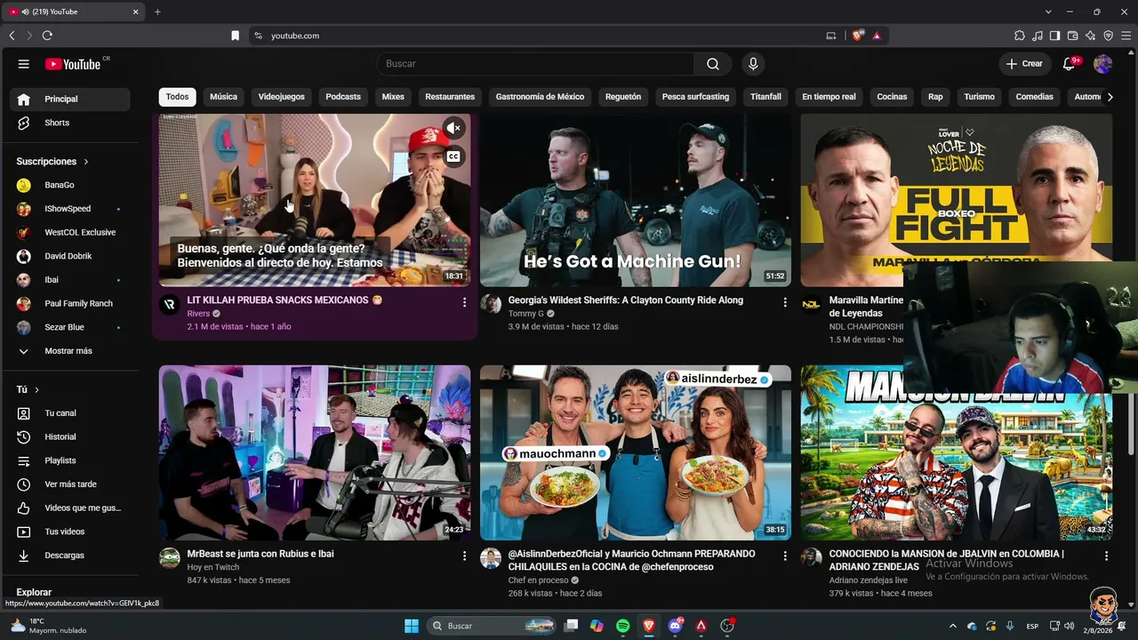This screenshot has height=640, width=1138.
Task: Open the browser tab search dropdown
Action: (1048, 12)
